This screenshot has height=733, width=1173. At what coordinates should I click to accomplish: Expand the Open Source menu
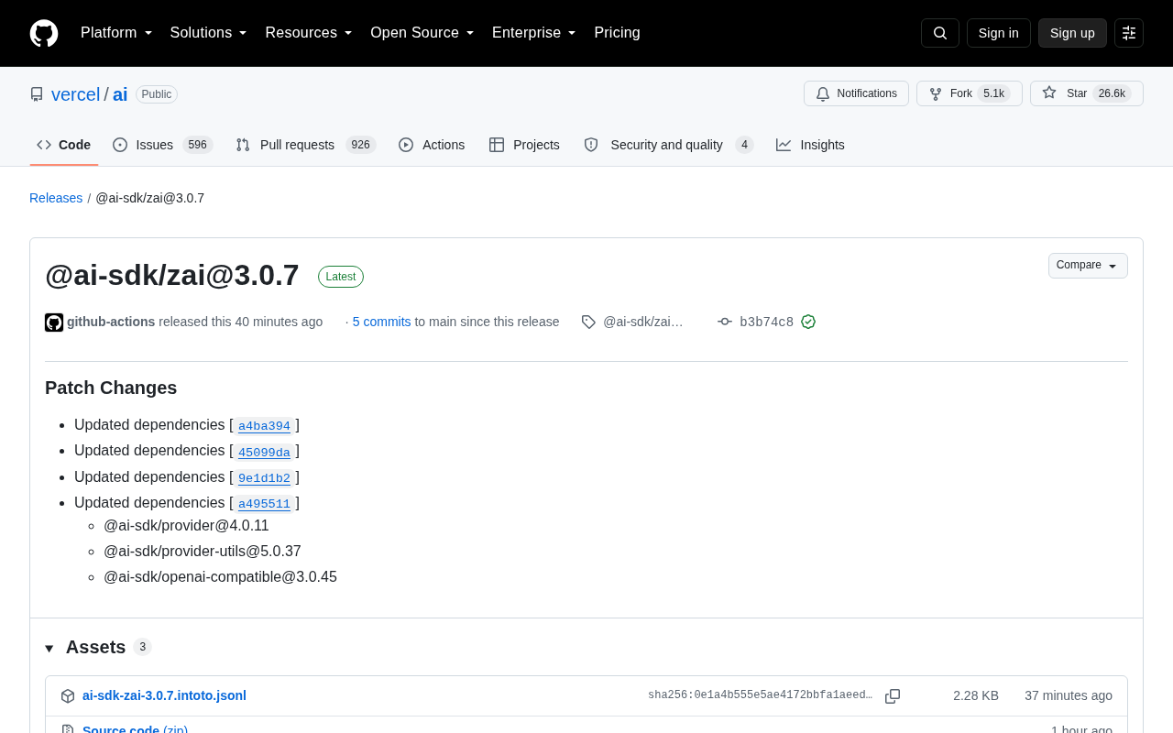(x=422, y=33)
